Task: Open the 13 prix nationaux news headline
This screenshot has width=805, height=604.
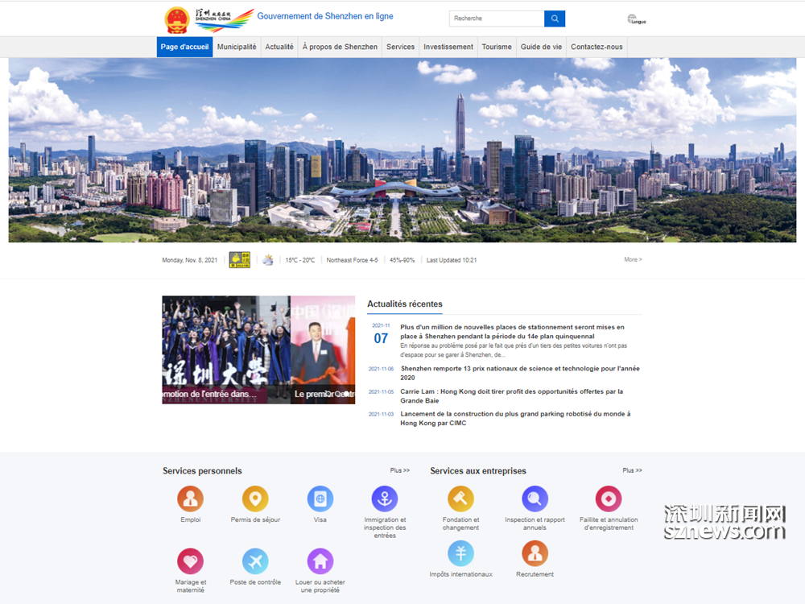Action: click(520, 373)
